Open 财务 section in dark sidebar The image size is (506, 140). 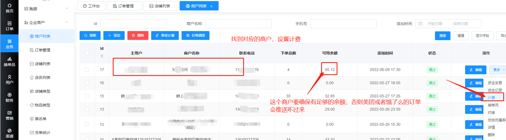tap(9, 98)
